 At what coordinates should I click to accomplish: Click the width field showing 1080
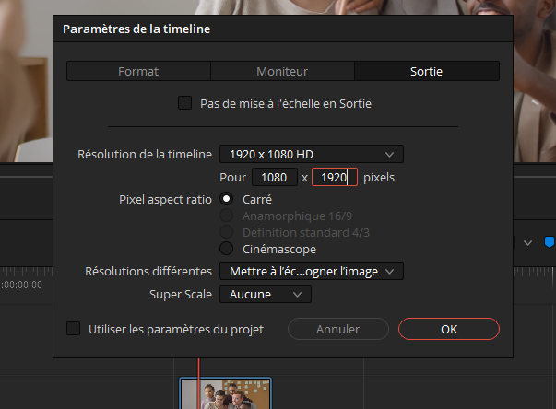tap(274, 177)
